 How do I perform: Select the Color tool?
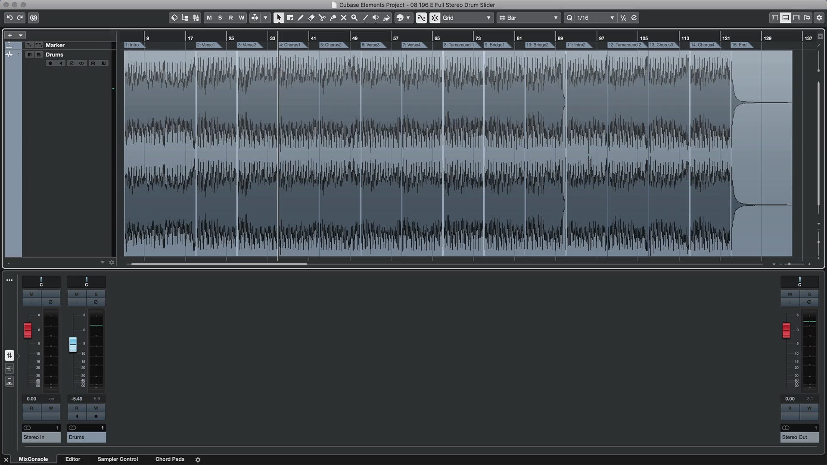(386, 18)
